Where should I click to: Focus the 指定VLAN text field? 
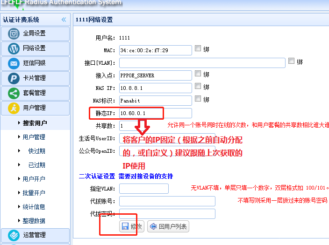(143, 189)
